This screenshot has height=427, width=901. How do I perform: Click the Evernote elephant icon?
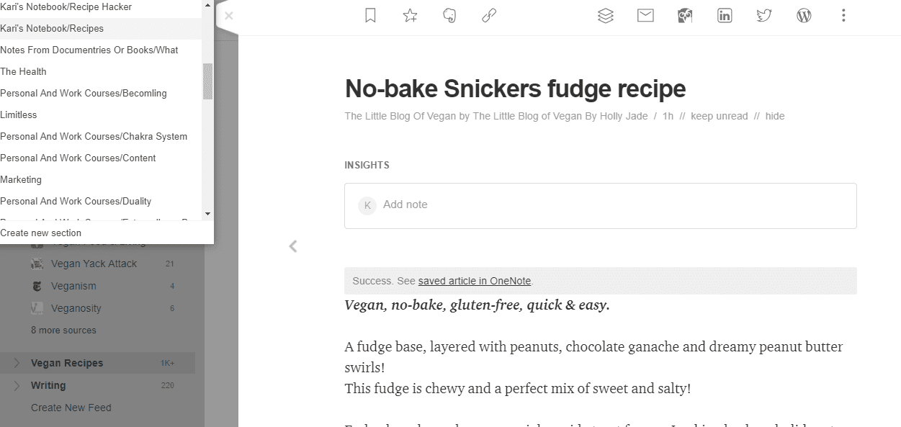[x=449, y=15]
